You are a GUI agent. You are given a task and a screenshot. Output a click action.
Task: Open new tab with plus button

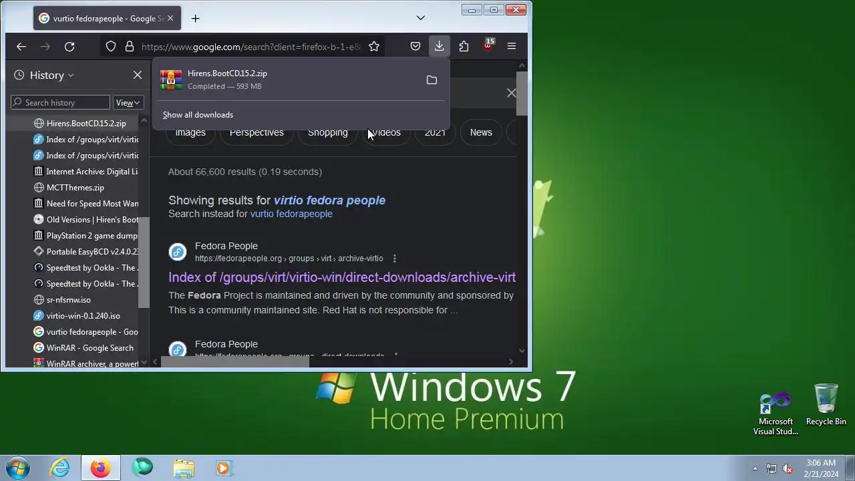click(195, 18)
